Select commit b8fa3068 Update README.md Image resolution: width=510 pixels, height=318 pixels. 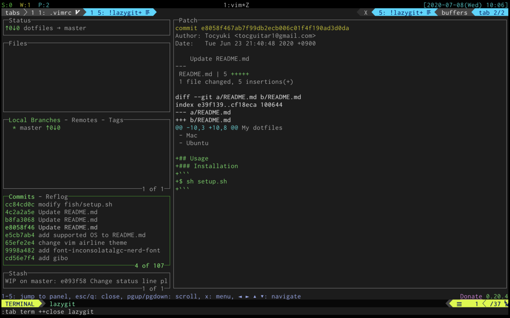click(x=87, y=220)
